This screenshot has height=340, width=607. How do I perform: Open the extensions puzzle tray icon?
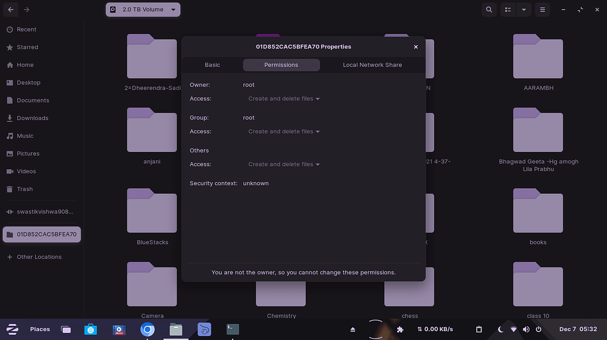400,329
